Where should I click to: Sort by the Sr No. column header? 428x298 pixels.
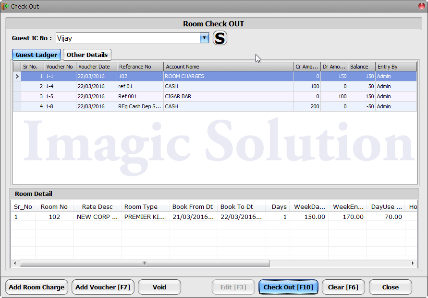click(33, 67)
